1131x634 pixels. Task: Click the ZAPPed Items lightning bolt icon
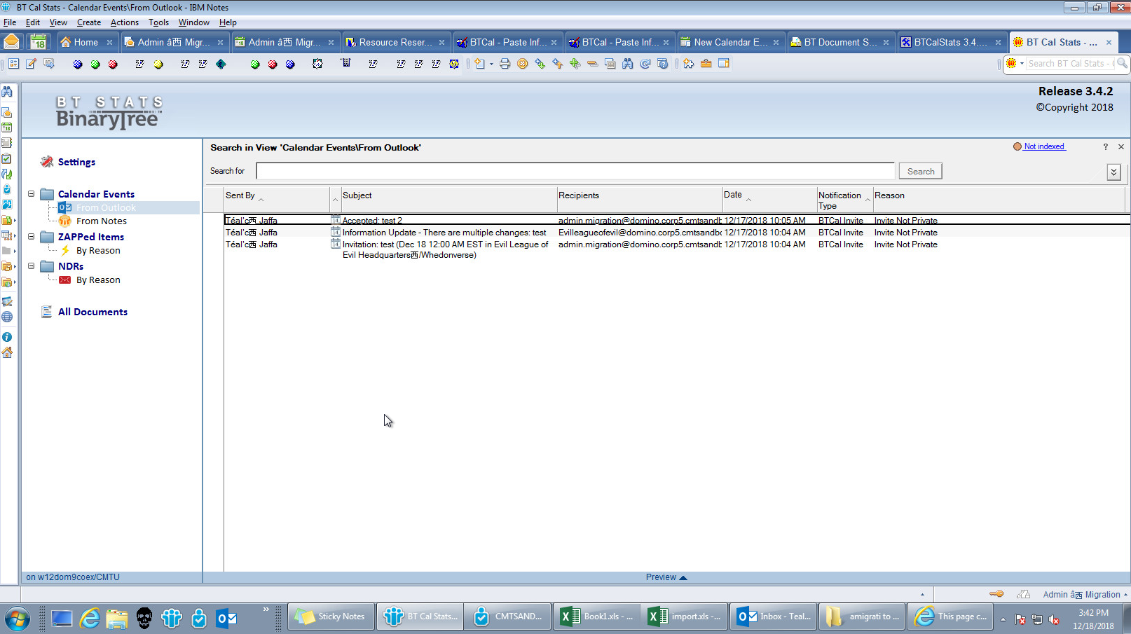(x=65, y=250)
